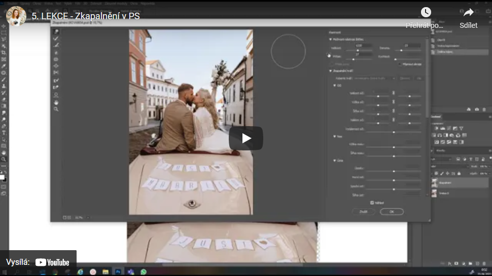Open the Vyberte tvář dropdown
The height and width of the screenshot is (276, 492).
click(374, 78)
